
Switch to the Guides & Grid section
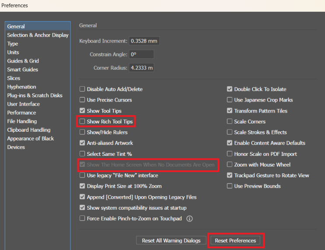(23, 61)
